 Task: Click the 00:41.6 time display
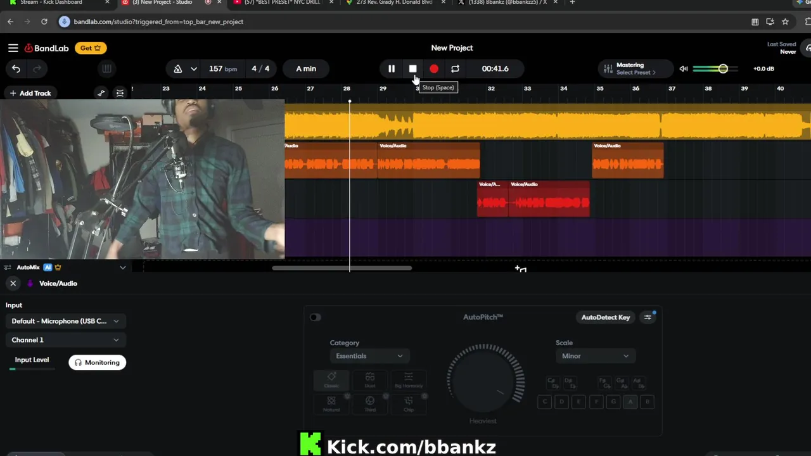[495, 68]
